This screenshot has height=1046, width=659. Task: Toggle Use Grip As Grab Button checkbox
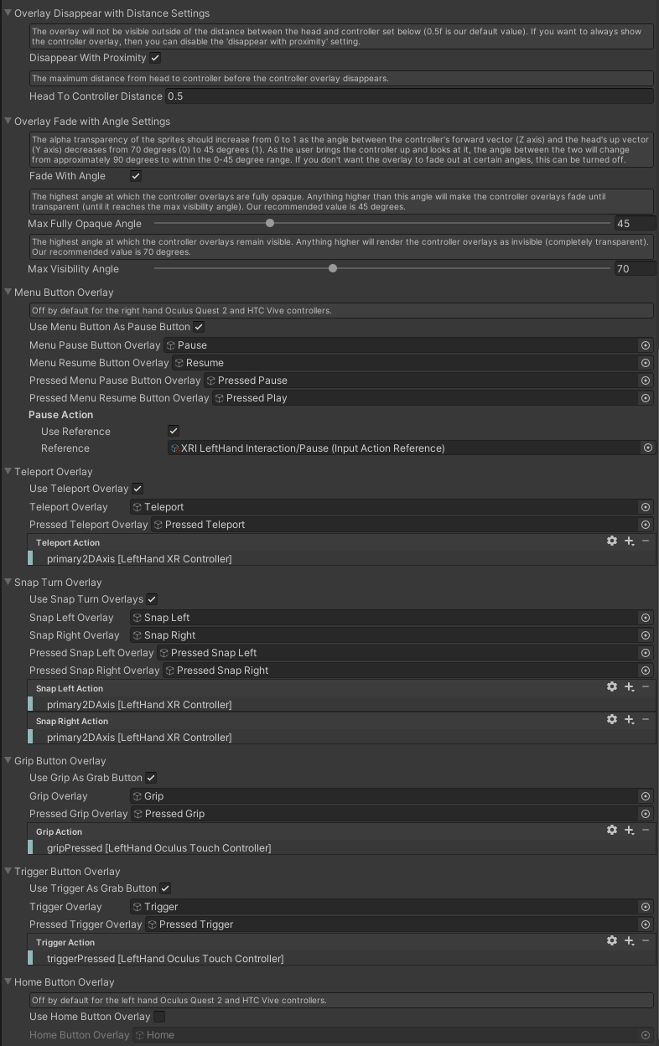151,778
